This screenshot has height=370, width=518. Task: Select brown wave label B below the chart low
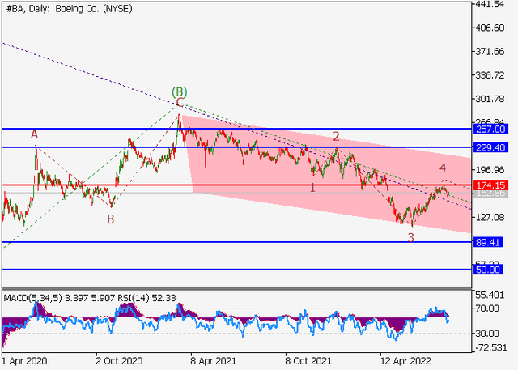111,219
